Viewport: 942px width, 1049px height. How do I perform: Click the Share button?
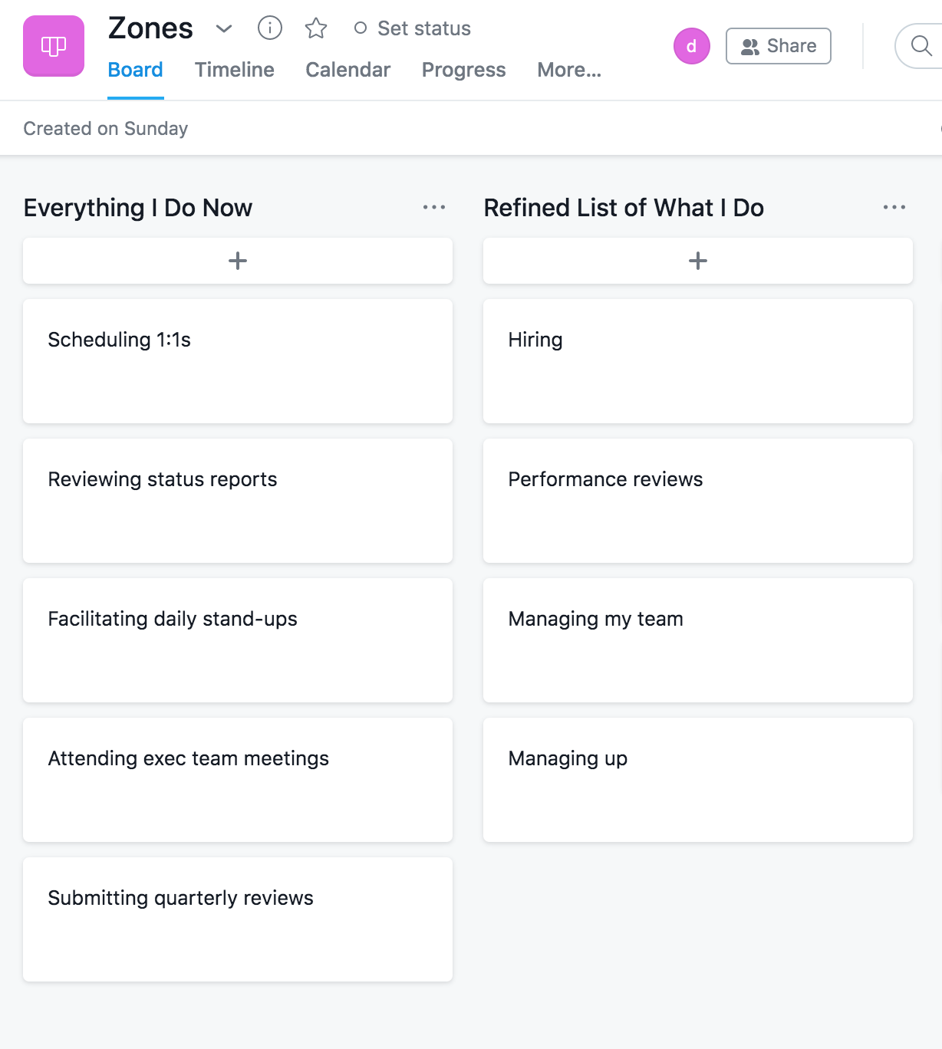click(x=778, y=46)
